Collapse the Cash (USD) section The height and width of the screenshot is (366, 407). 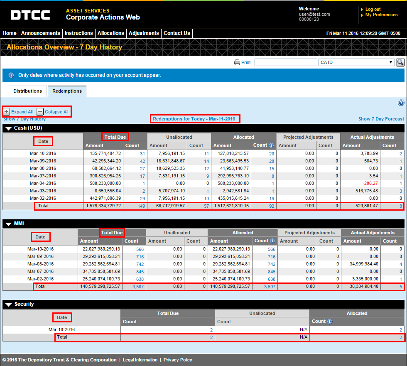pyautogui.click(x=8, y=128)
